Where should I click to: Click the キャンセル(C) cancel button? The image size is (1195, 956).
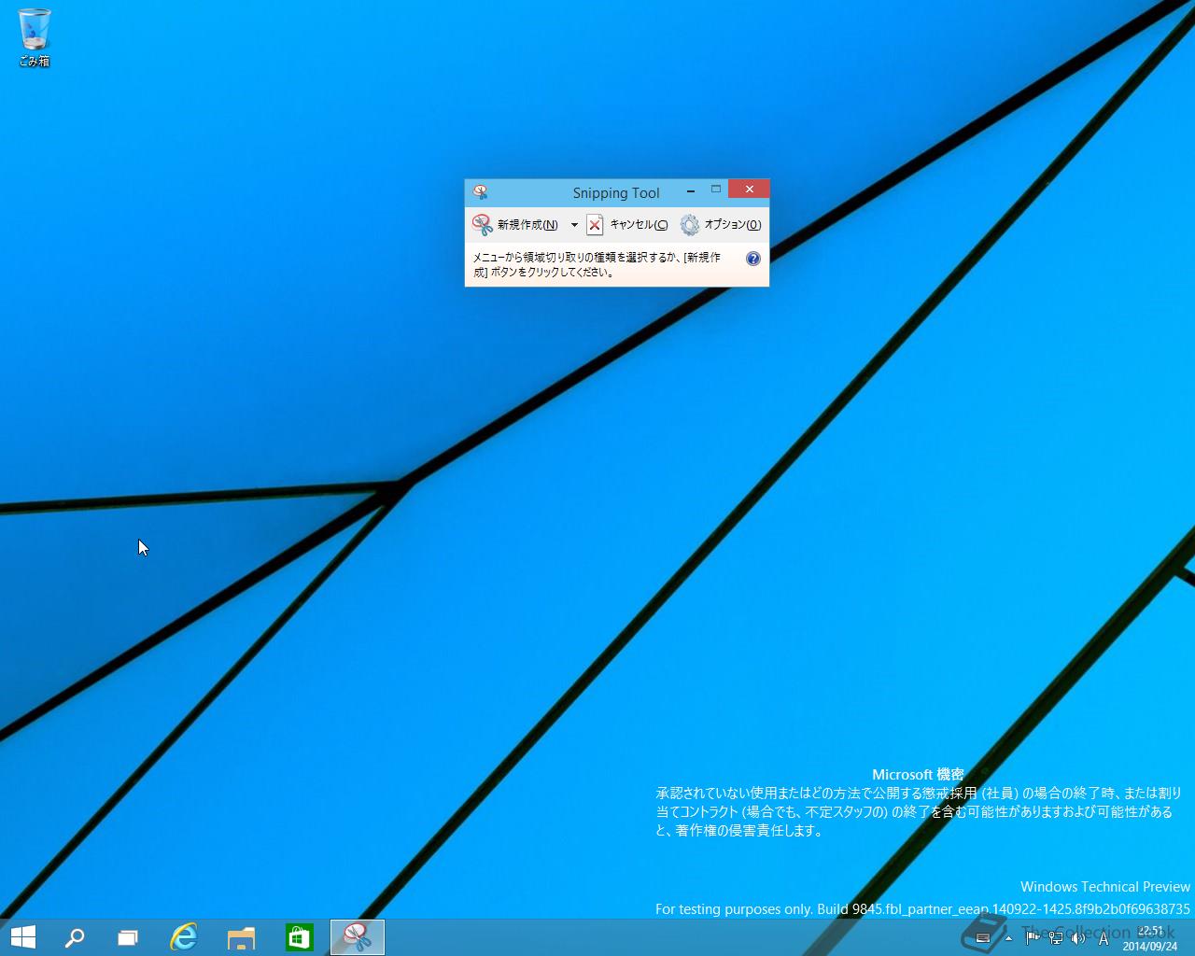point(627,224)
